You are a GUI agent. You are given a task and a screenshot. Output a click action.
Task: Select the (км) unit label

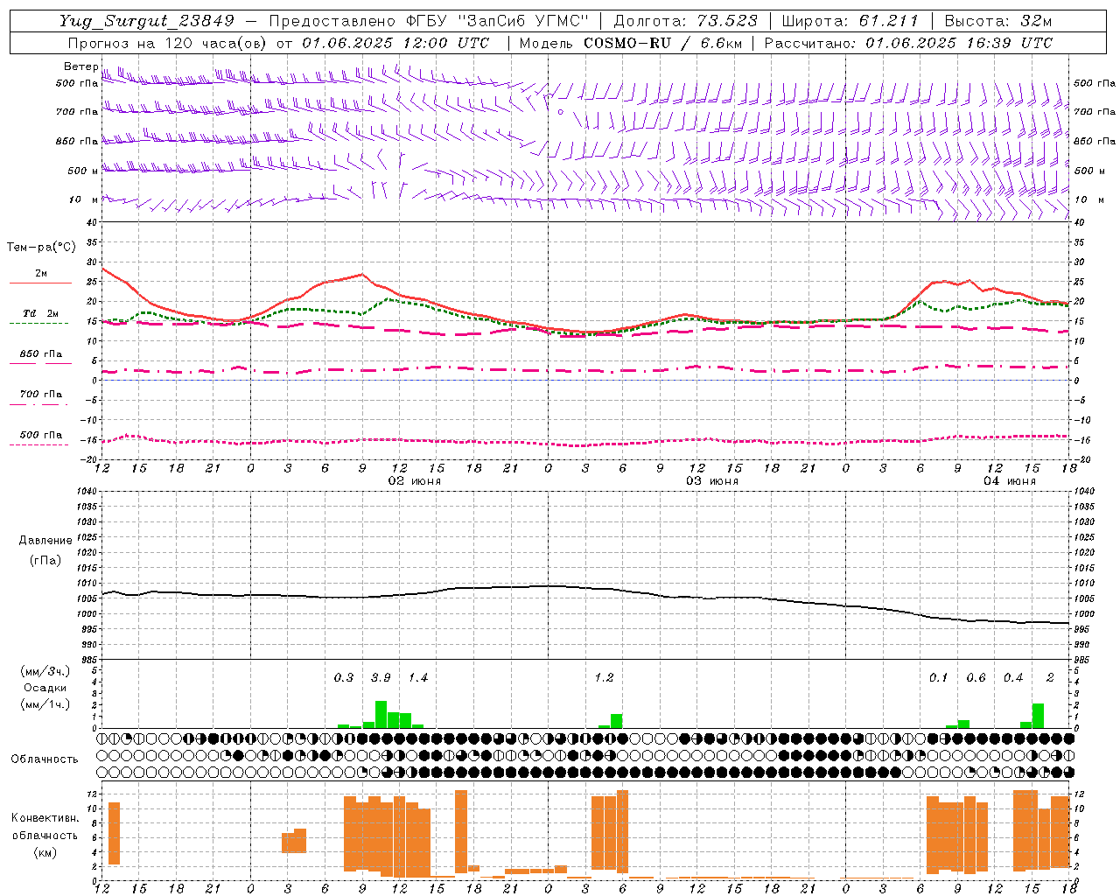coord(45,853)
